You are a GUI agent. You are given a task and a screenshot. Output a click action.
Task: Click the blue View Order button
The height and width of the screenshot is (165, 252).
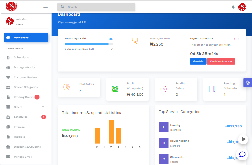pyautogui.click(x=198, y=61)
